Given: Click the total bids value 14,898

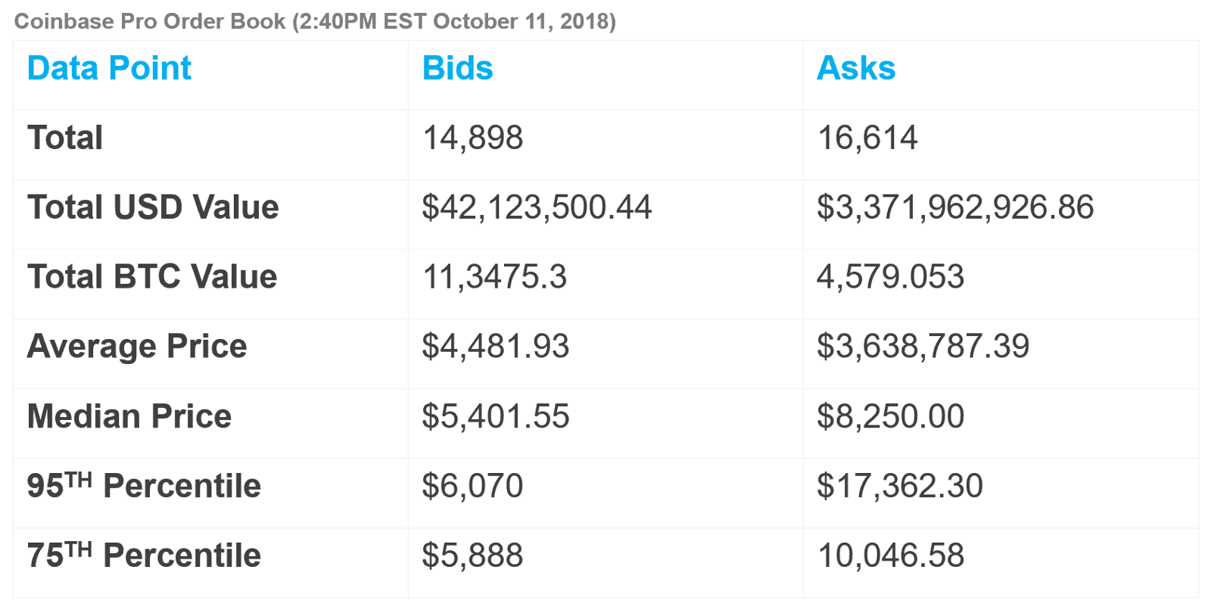Looking at the screenshot, I should click(x=472, y=138).
